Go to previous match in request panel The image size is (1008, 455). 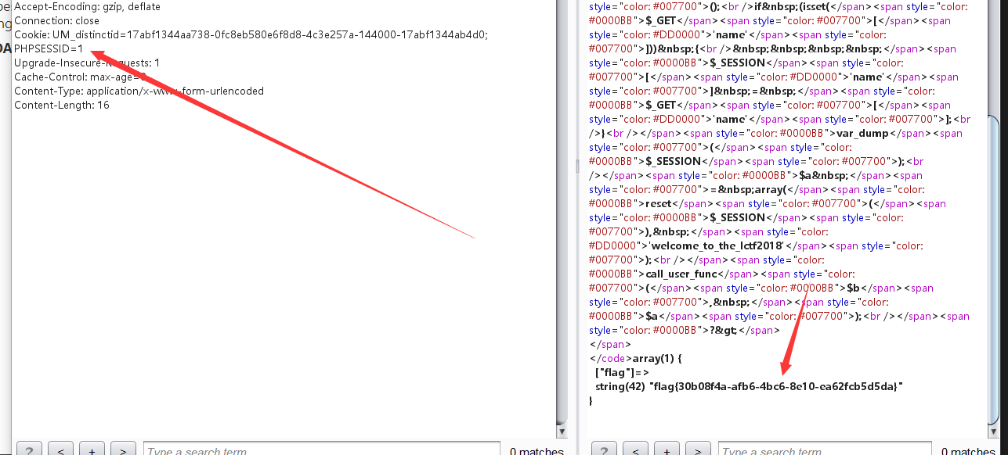click(60, 450)
